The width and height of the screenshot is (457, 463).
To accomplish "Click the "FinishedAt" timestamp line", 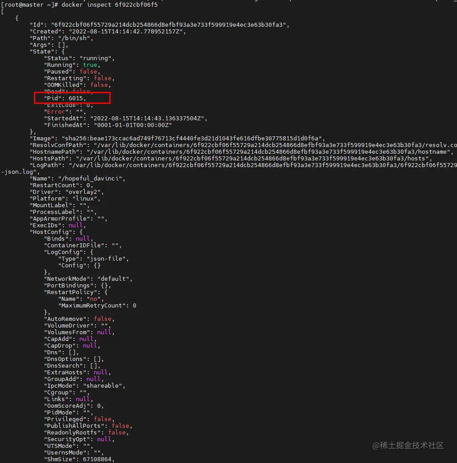I will [x=108, y=125].
